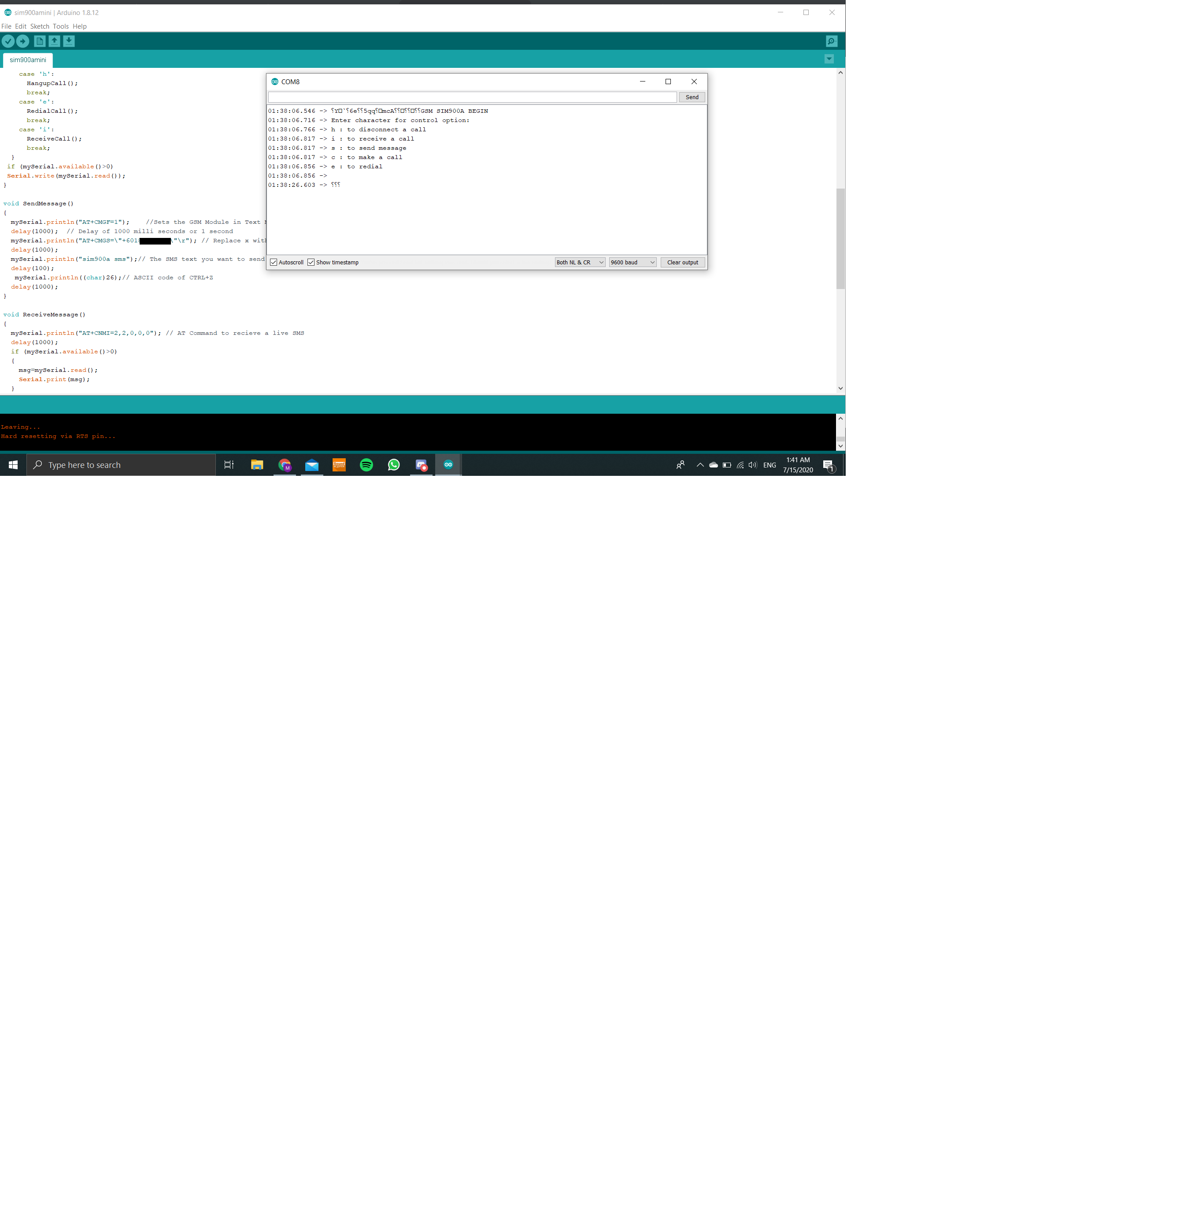Screen dimensions: 1184x1209
Task: Click the Upload arrow icon
Action: tap(23, 41)
